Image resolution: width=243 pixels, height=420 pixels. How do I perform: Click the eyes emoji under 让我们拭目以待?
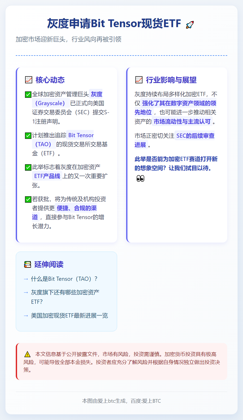140,178
